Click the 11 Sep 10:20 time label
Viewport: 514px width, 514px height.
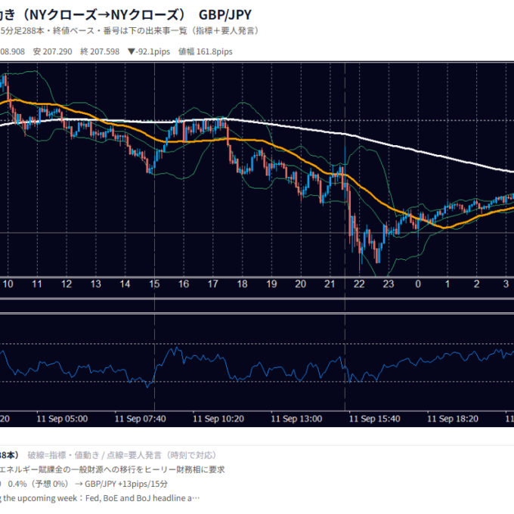218,419
